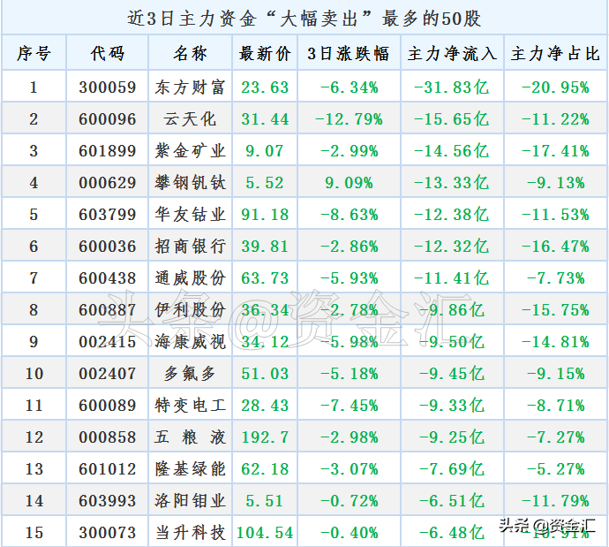609x547 pixels.
Task: Click the 头条@资金汇 watermark at bottom right
Action: [547, 526]
